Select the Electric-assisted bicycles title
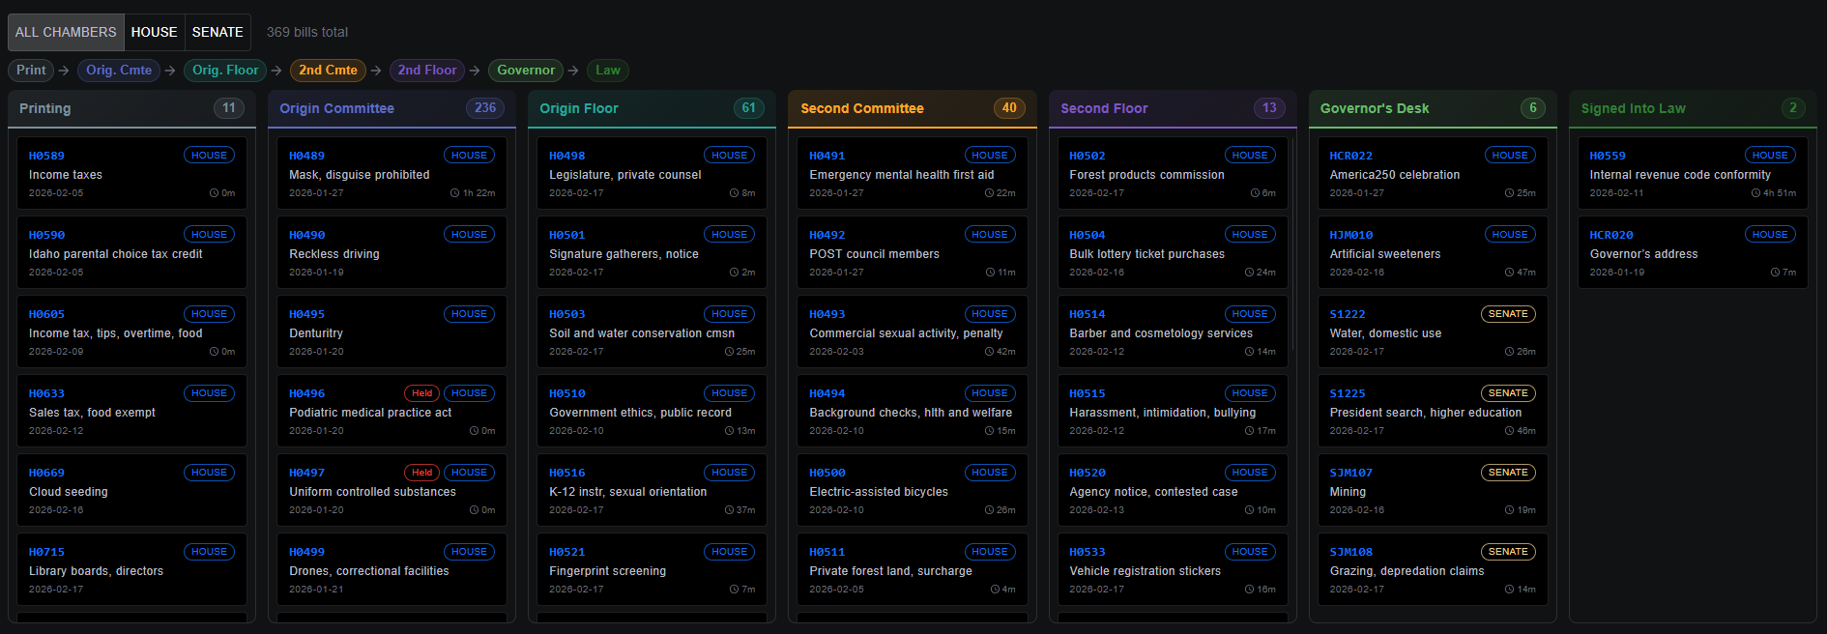Screen dimensions: 1827x634 (x=879, y=492)
